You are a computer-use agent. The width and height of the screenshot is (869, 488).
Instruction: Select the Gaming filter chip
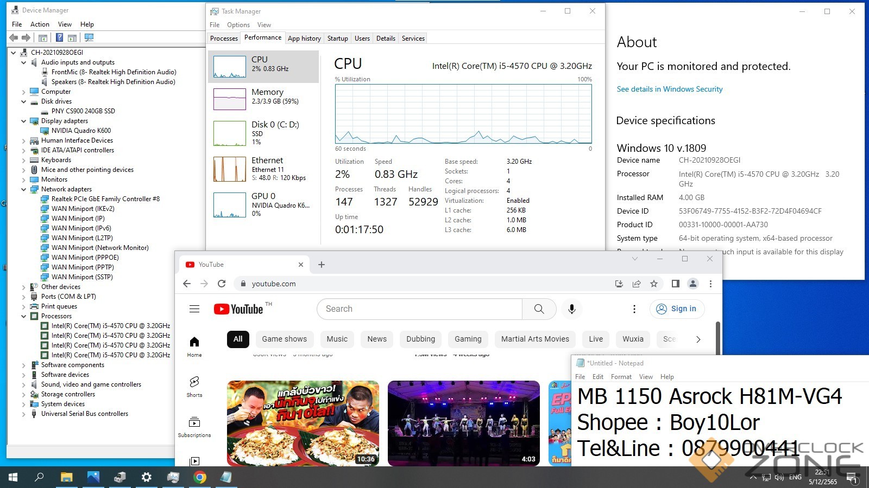(468, 339)
